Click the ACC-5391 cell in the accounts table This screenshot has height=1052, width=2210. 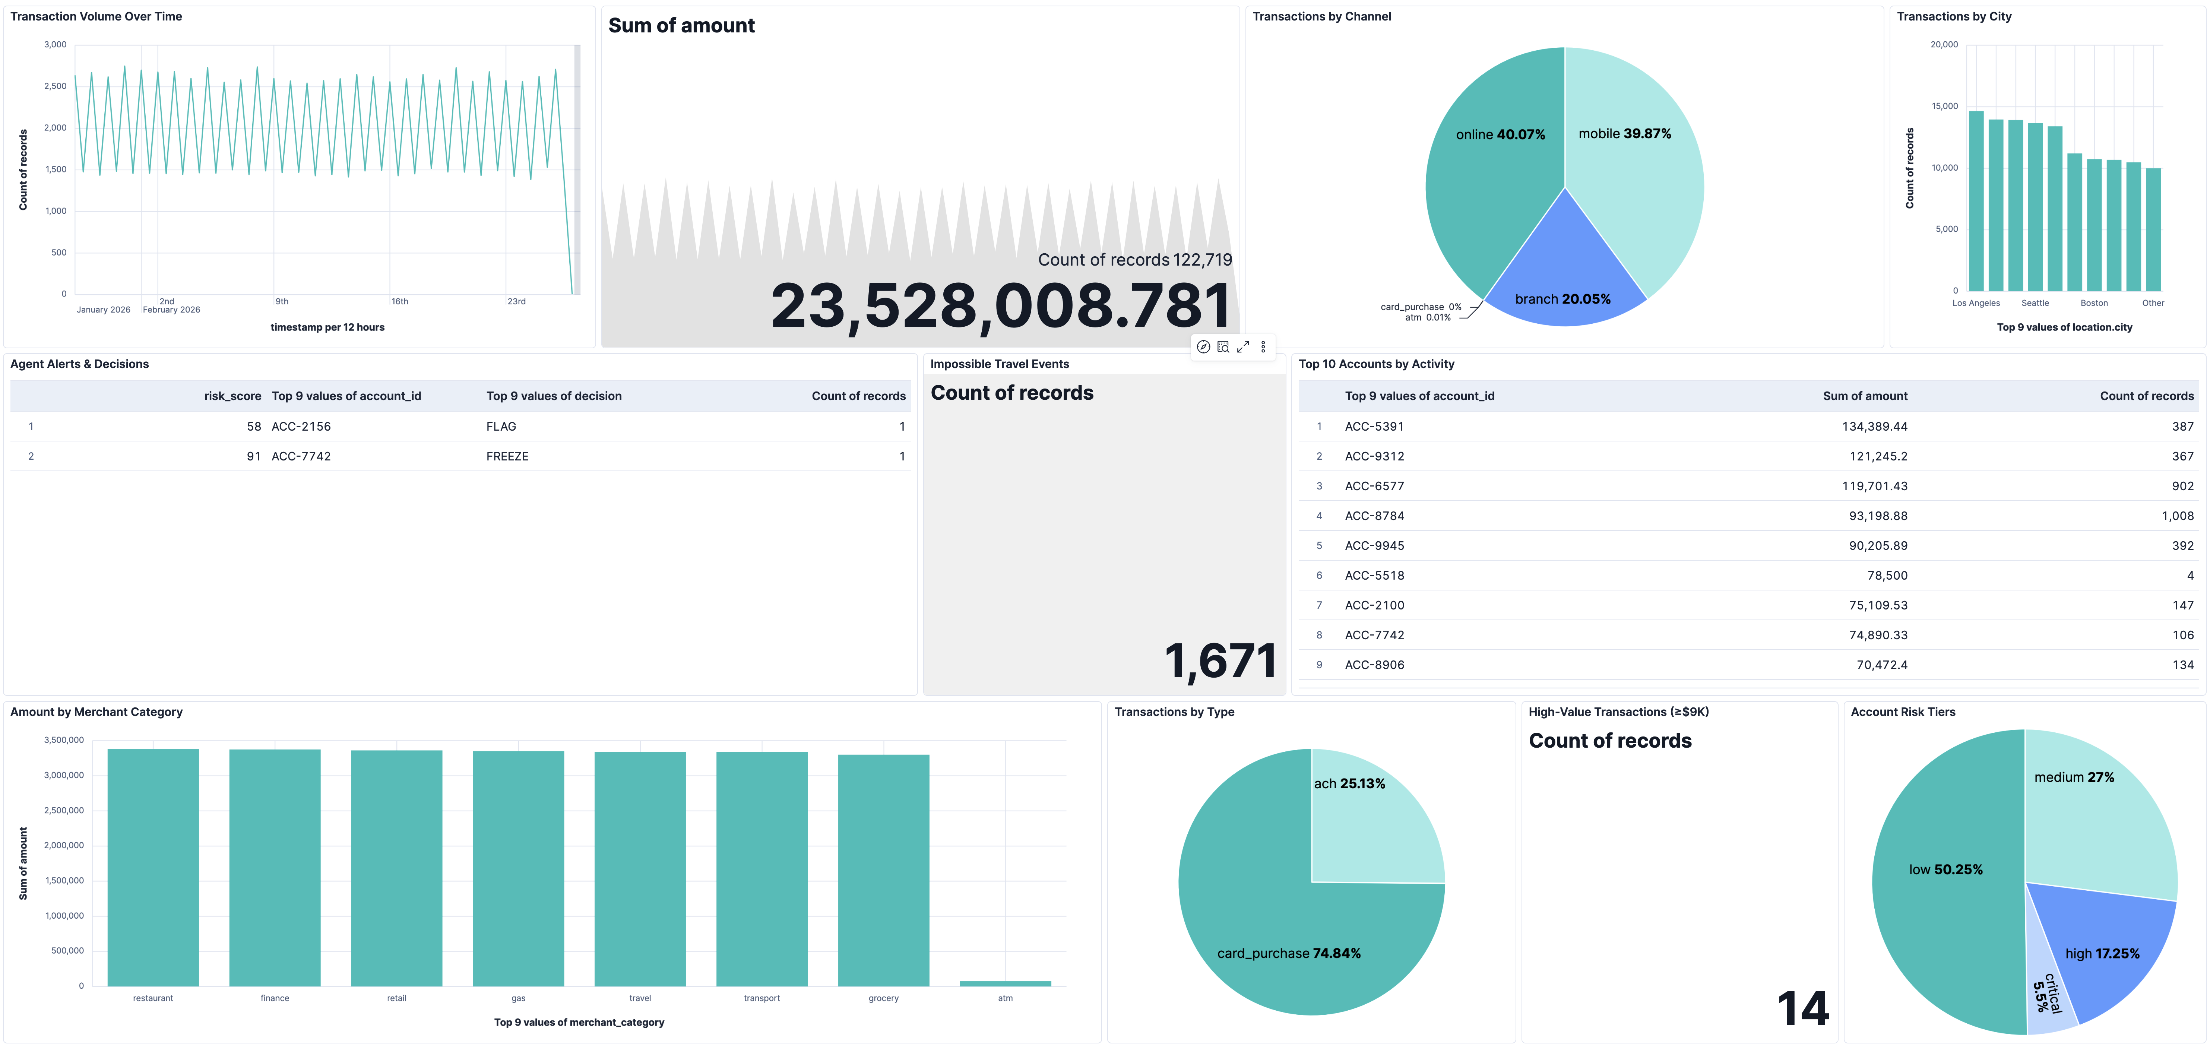pyautogui.click(x=1374, y=427)
